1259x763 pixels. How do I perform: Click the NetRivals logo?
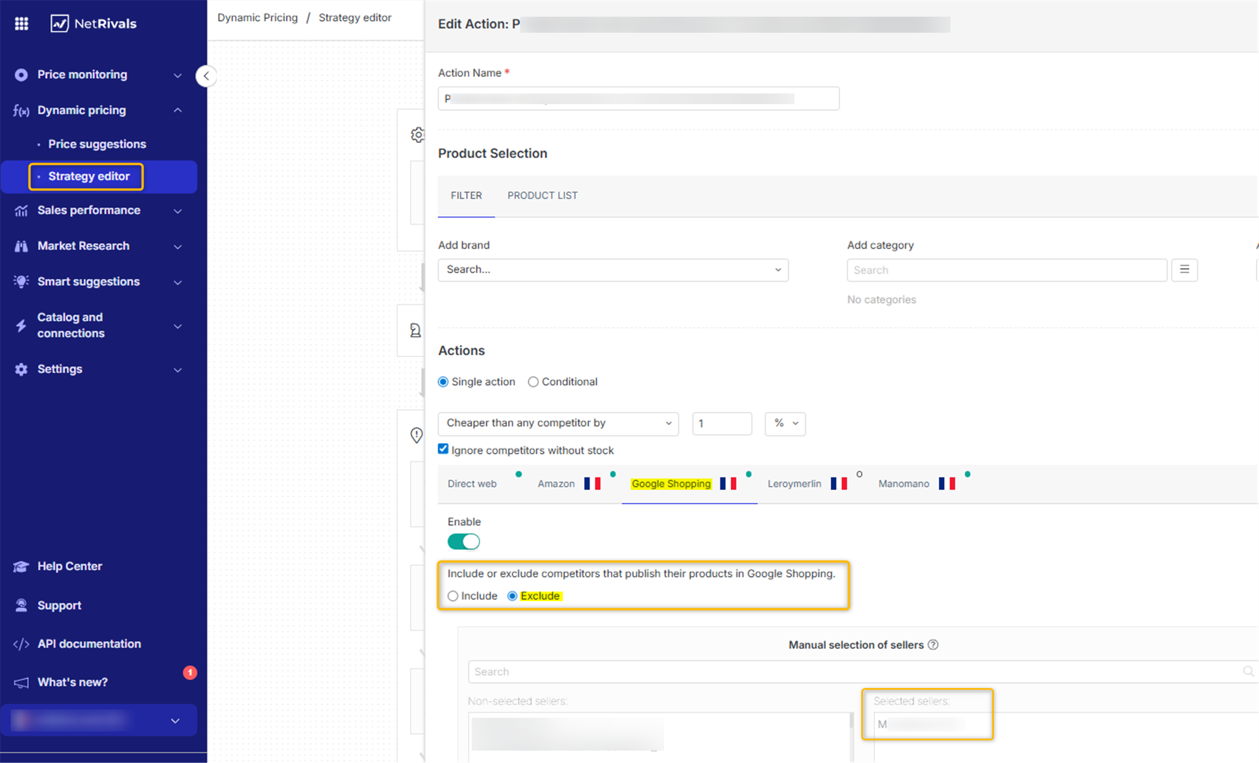[x=94, y=24]
